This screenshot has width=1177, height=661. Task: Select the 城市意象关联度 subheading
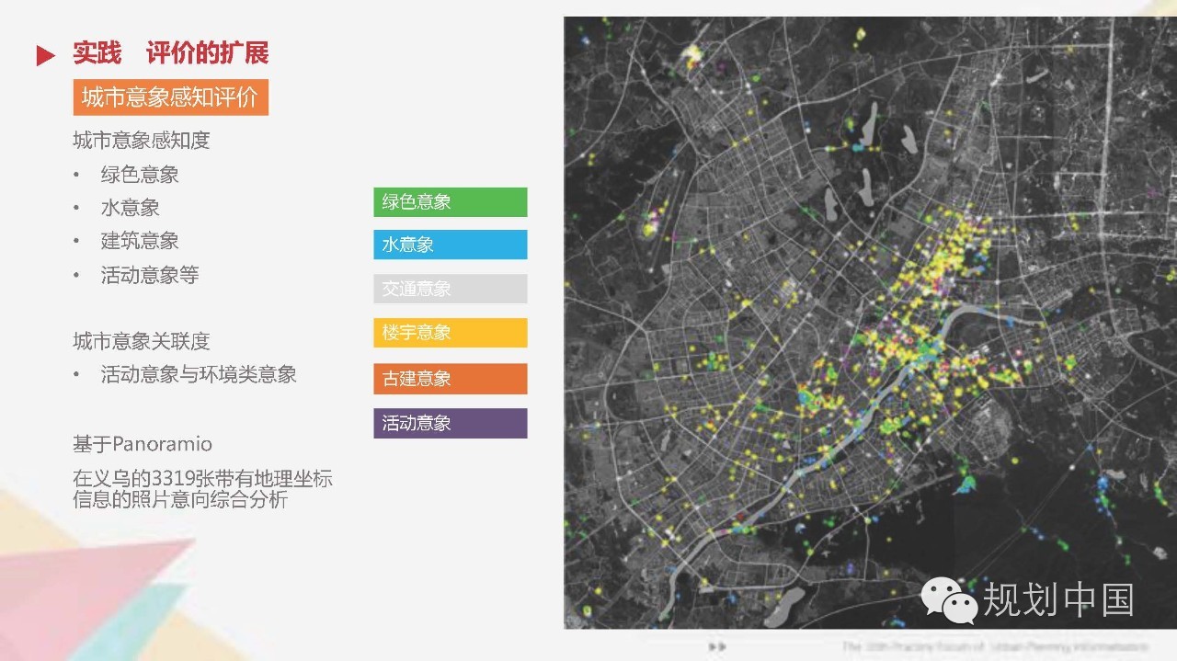142,341
